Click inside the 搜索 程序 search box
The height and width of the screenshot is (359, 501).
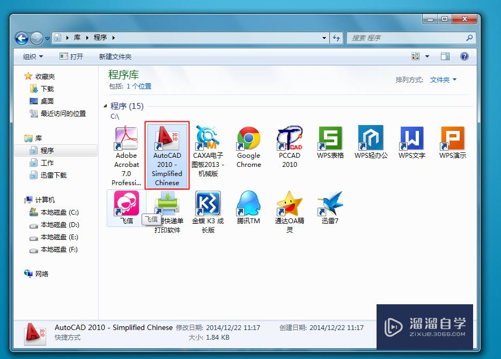pyautogui.click(x=408, y=38)
